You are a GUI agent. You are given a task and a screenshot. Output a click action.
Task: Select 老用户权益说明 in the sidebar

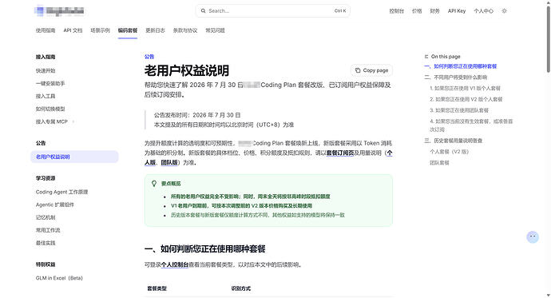74,157
